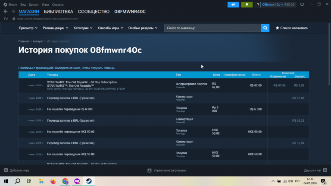Click the Steam logo menu icon
Viewport: 331px width, 186px height.
coord(5,4)
